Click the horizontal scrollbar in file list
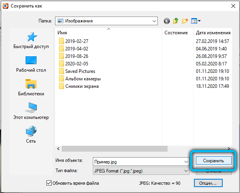 pos(110,148)
